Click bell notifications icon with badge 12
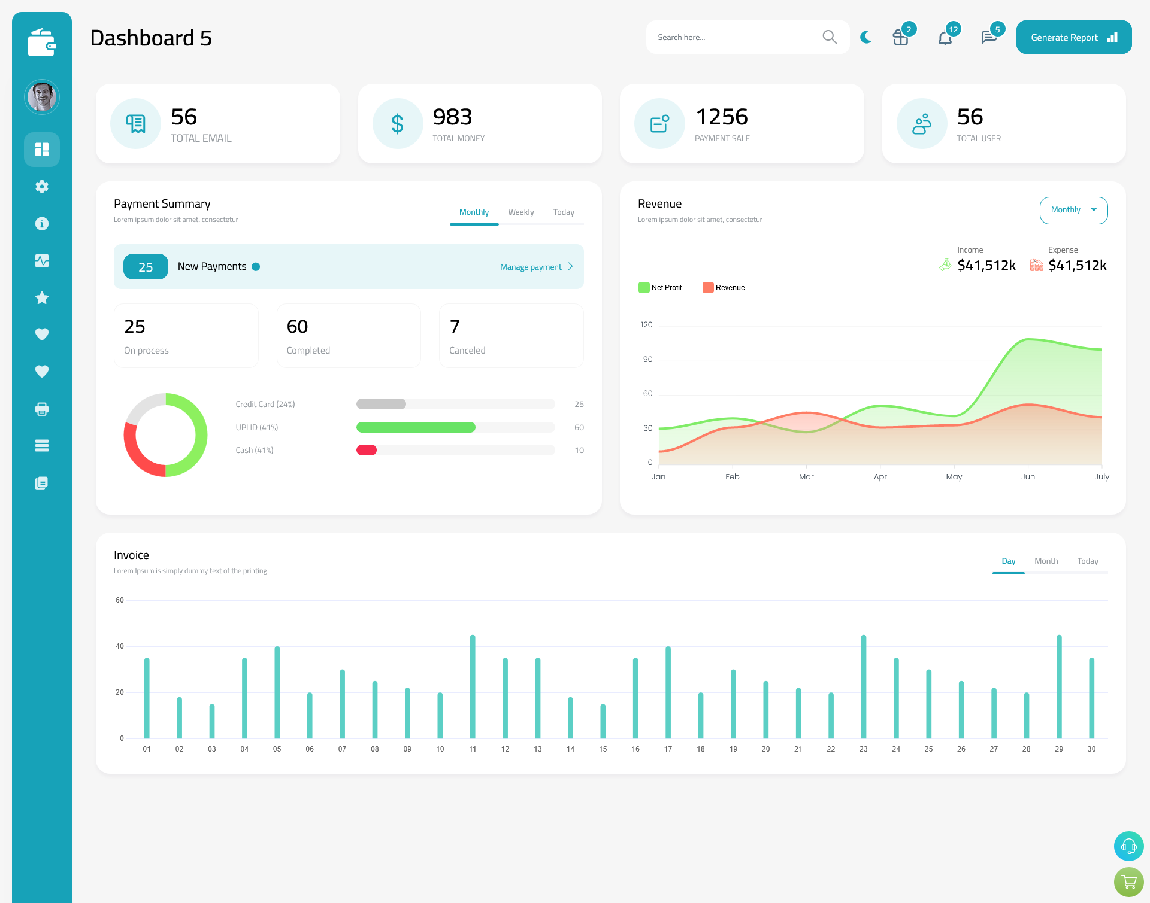Image resolution: width=1150 pixels, height=903 pixels. (945, 37)
